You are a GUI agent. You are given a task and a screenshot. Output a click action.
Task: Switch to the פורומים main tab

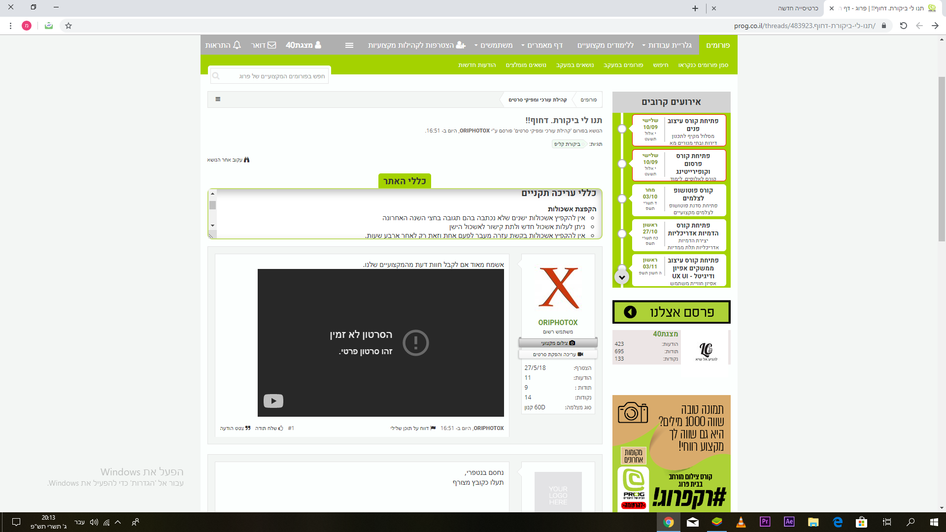click(x=718, y=45)
